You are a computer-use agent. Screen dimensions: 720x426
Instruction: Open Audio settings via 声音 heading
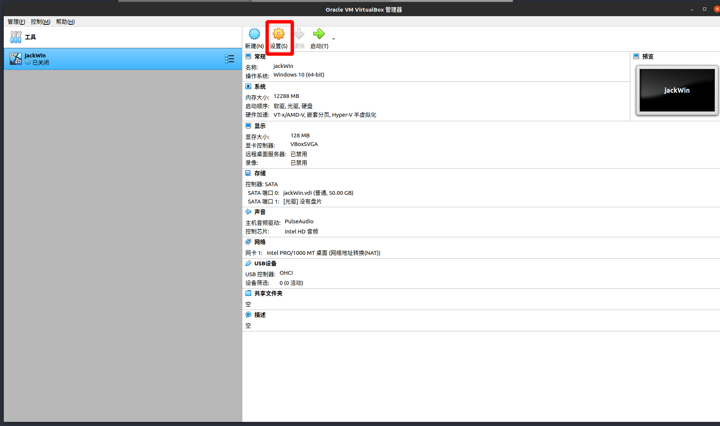click(x=260, y=212)
